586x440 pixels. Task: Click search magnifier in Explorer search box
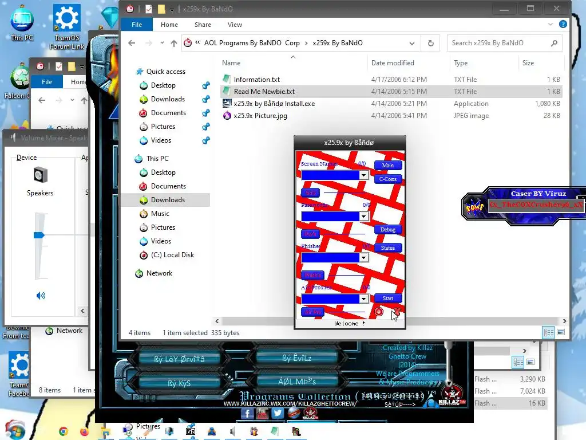[x=554, y=43]
